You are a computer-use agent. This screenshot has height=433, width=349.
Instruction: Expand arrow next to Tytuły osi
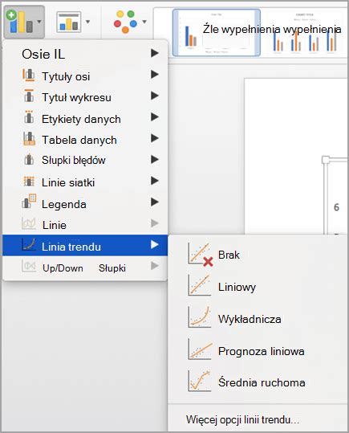click(155, 74)
